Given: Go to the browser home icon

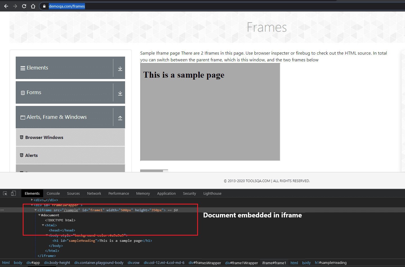Looking at the screenshot, I should coord(33,6).
